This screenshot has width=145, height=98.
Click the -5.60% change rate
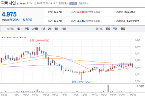(26, 20)
